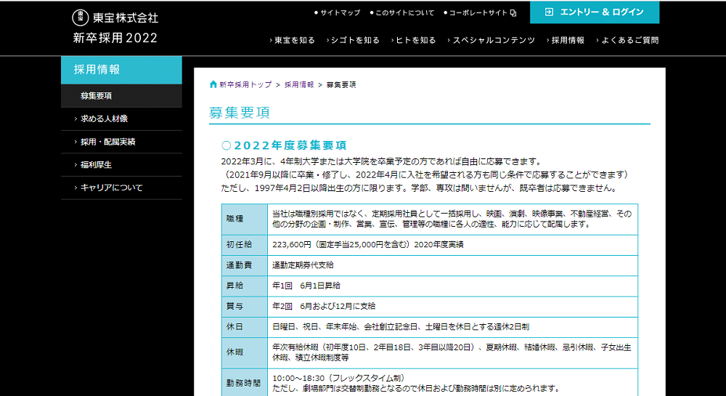The height and width of the screenshot is (396, 726).
Task: Click the 募集要項 page heading
Action: [x=240, y=113]
